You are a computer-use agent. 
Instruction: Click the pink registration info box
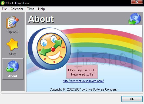point(82,72)
